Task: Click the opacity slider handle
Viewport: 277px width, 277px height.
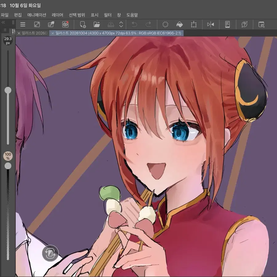Action: tap(8, 166)
